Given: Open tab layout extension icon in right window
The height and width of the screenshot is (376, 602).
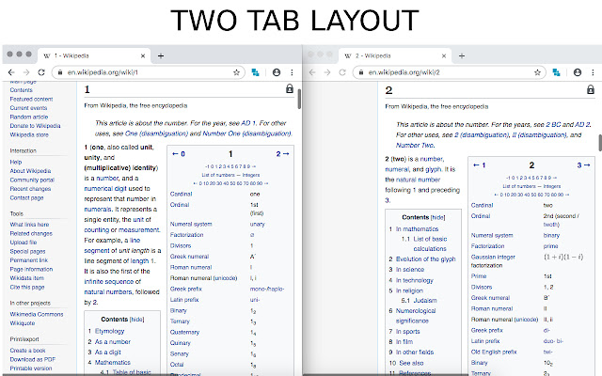Looking at the screenshot, I should click(556, 72).
